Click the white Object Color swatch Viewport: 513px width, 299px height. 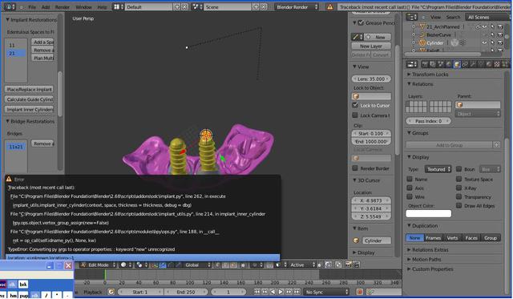tap(428, 213)
